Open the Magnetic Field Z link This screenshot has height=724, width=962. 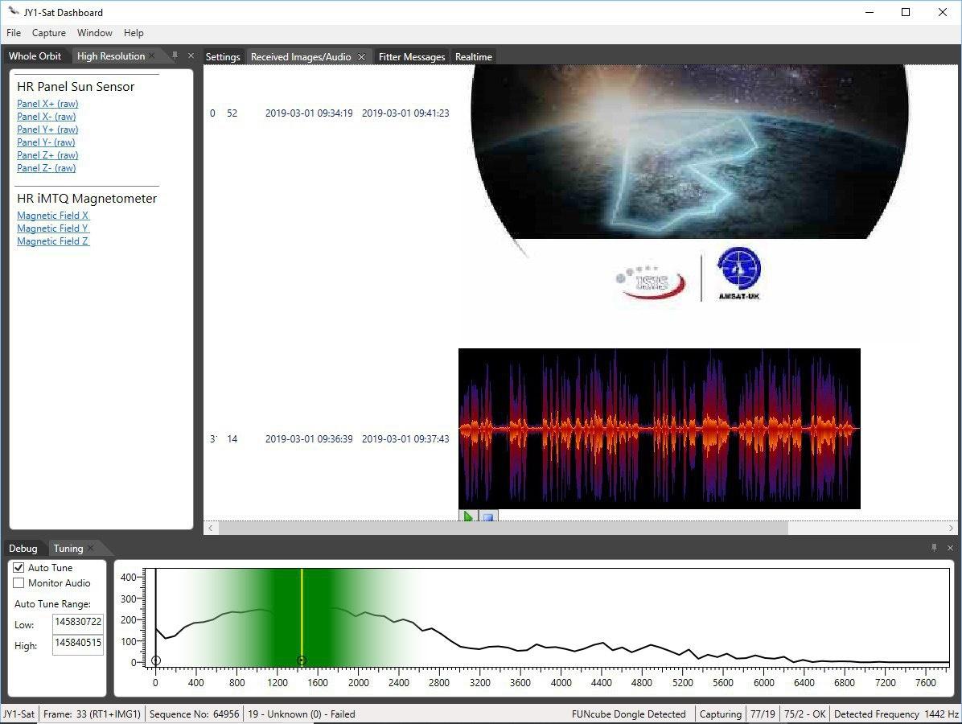pos(53,241)
